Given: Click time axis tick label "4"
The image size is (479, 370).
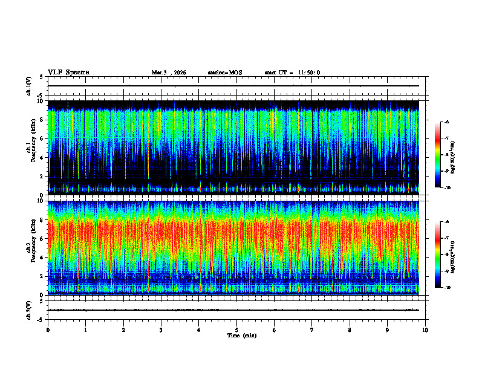Looking at the screenshot, I should pos(199,330).
